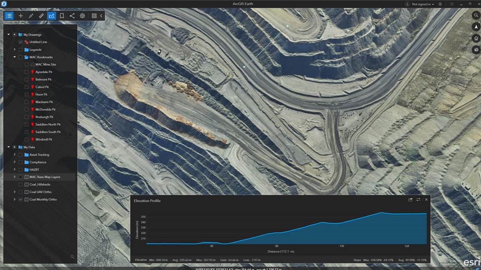The height and width of the screenshot is (270, 481).
Task: Select Macleans Pit bookmark
Action: point(44,102)
